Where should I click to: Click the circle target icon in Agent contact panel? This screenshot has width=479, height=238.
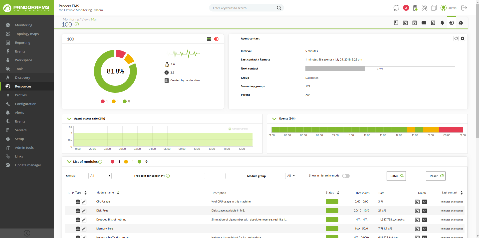(463, 38)
